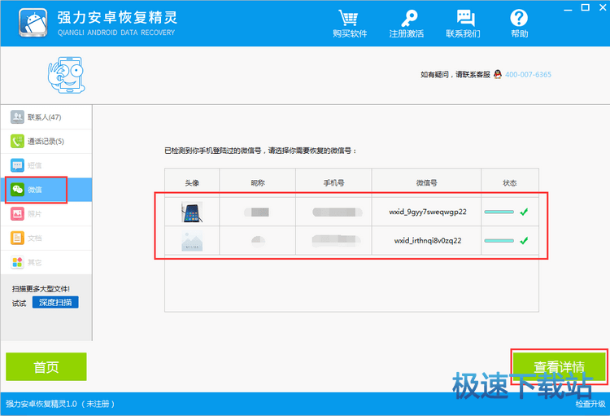This screenshot has width=610, height=416.
Task: Click the blurred phone number of wxid_irthnqi8v0zq22
Action: point(337,241)
